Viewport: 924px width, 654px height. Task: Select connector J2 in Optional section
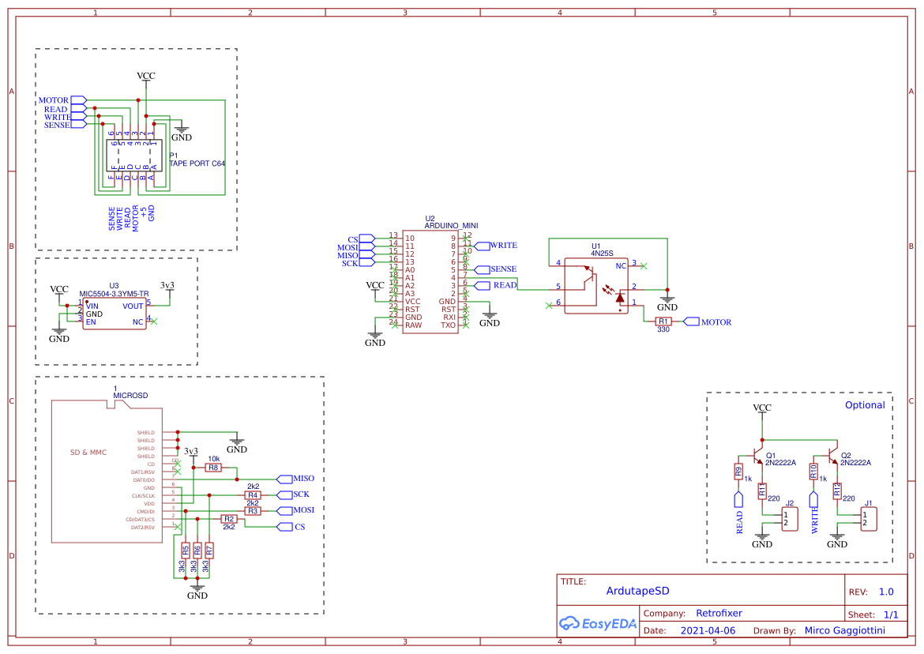click(x=789, y=519)
